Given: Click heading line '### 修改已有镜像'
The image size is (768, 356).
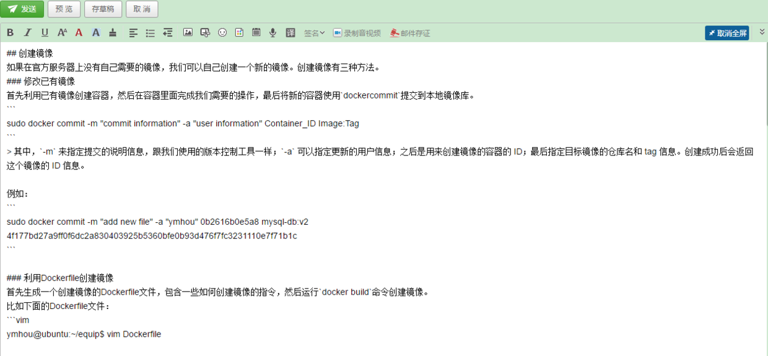Looking at the screenshot, I should (x=40, y=81).
